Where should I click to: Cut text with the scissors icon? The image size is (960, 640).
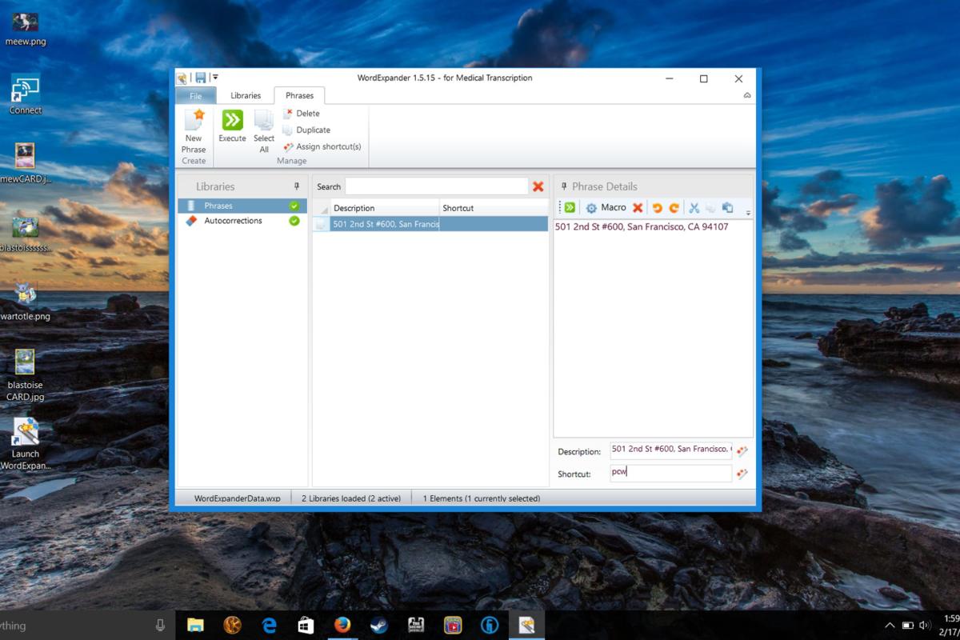[x=694, y=208]
